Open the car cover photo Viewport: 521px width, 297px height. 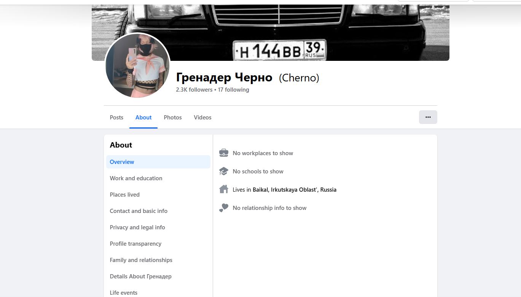[x=271, y=33]
